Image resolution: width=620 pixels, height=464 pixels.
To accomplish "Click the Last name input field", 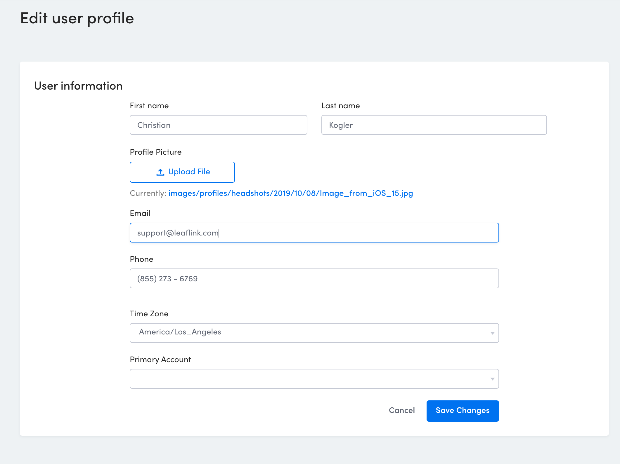I will [434, 125].
